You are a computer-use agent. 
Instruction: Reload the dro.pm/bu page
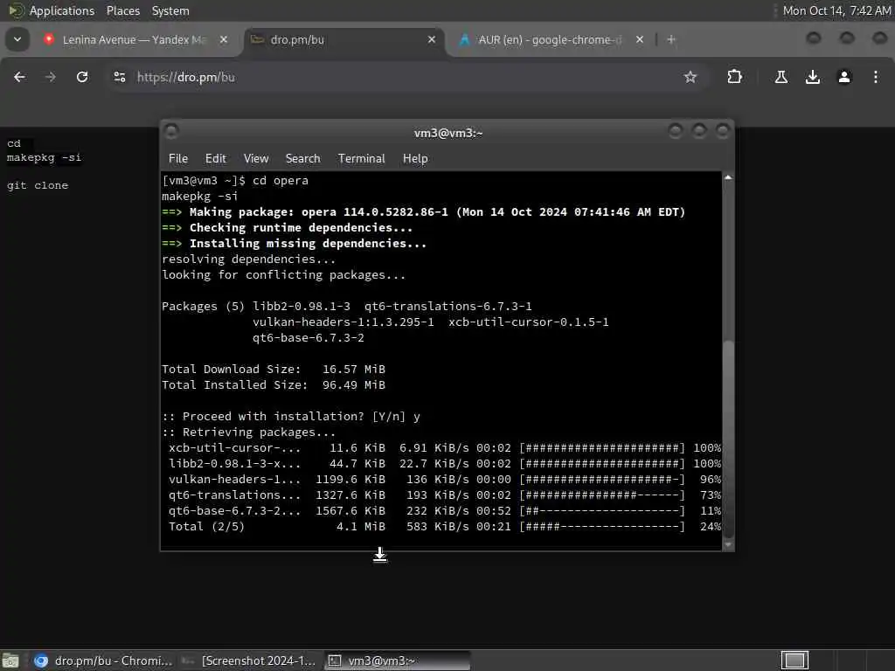(82, 77)
